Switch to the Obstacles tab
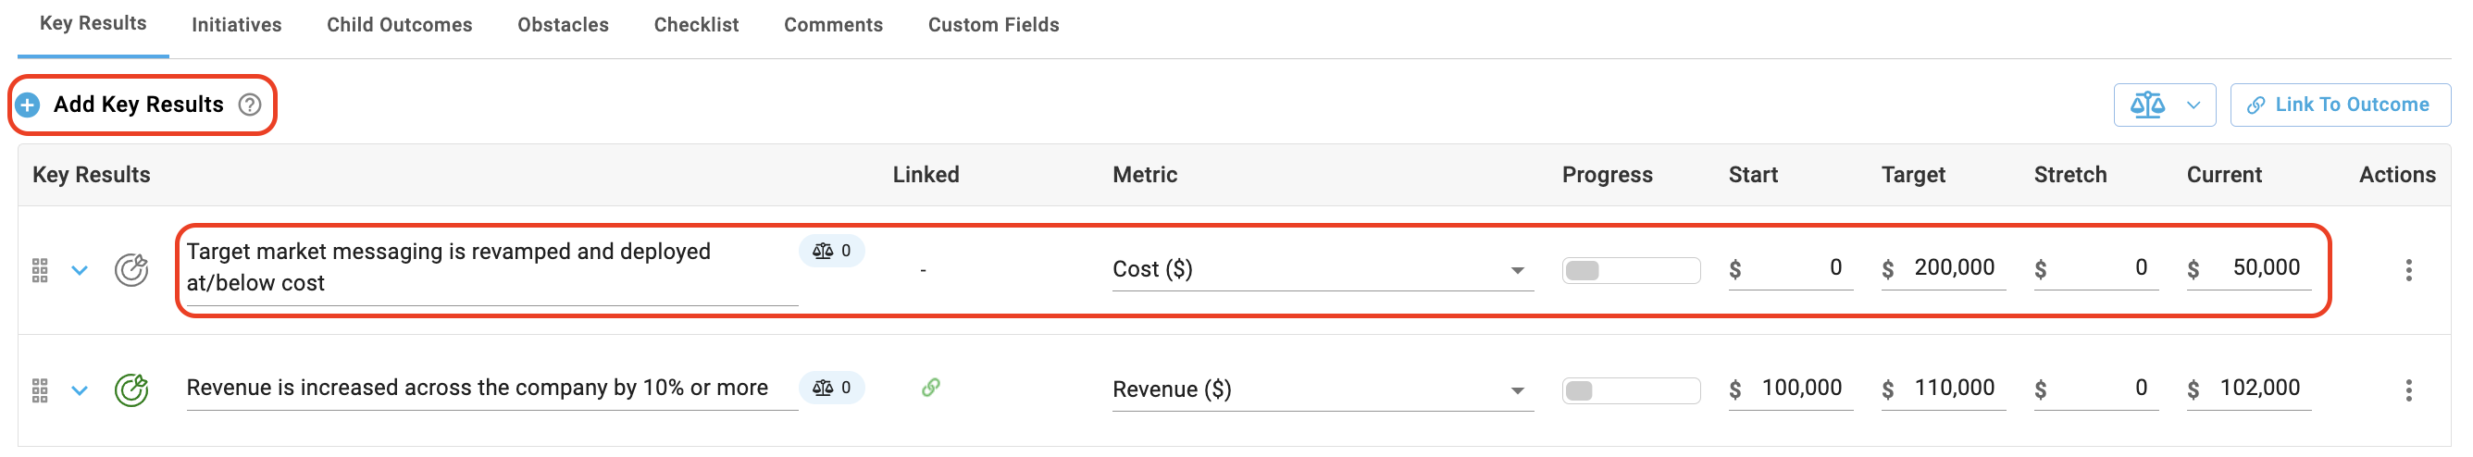This screenshot has width=2473, height=457. tap(563, 25)
